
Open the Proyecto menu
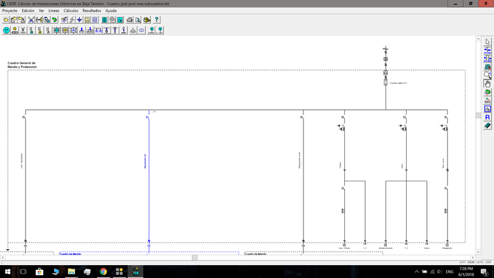(10, 10)
